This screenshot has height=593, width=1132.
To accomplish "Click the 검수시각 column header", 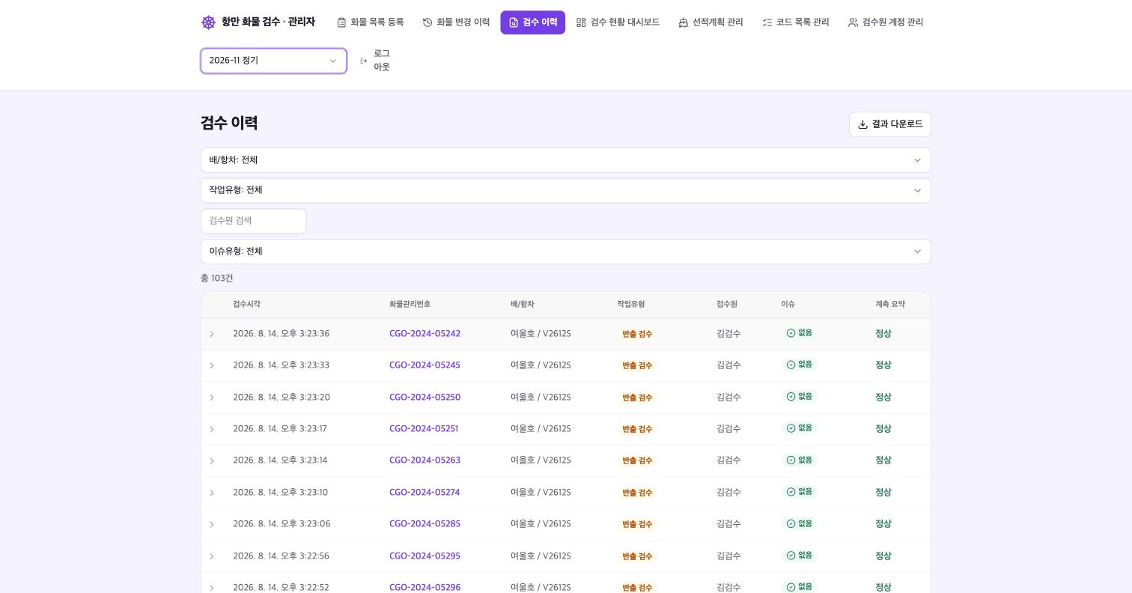I will click(x=246, y=305).
